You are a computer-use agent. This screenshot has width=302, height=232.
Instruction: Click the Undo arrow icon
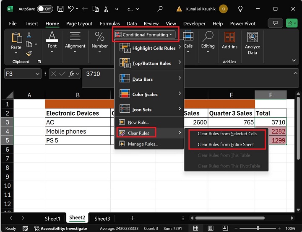tap(71, 8)
